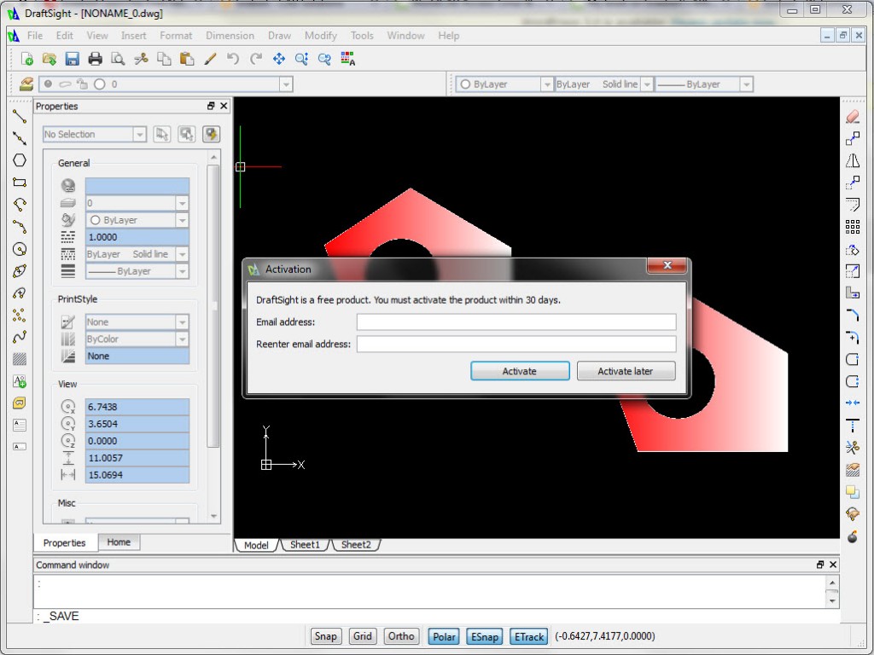This screenshot has width=874, height=655.
Task: Open the layer selection dropdown
Action: (286, 84)
